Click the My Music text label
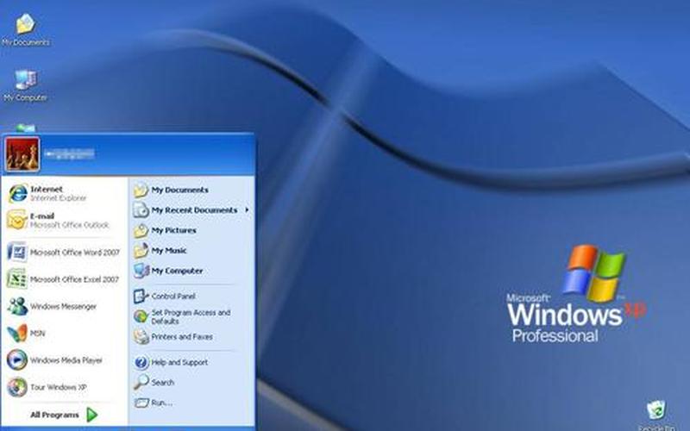 (169, 251)
